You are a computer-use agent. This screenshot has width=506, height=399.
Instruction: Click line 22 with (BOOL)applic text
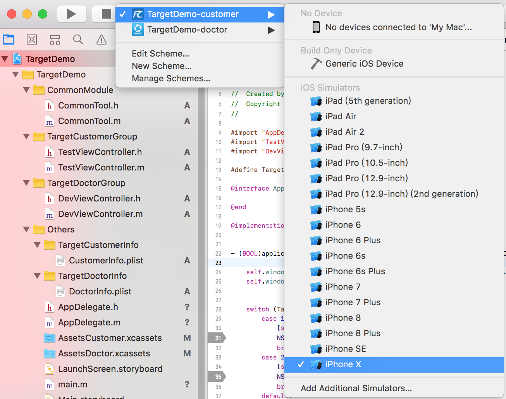[x=257, y=253]
